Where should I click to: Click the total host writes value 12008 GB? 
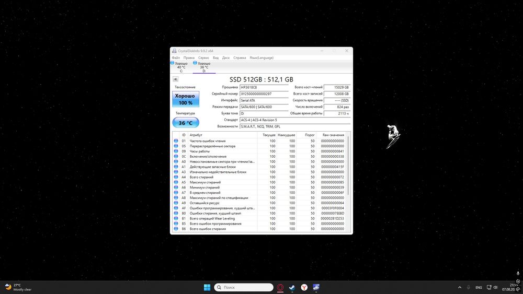coord(337,94)
